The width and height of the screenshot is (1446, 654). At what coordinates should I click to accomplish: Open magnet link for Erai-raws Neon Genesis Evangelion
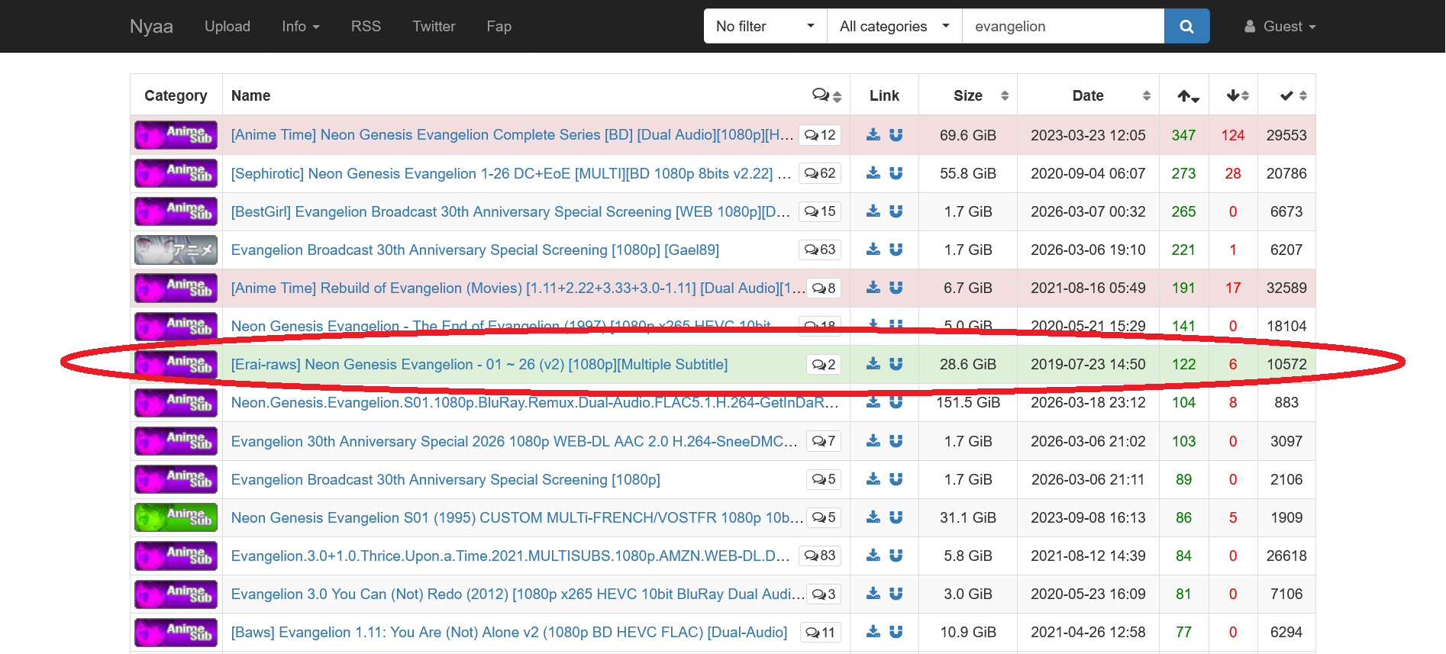coord(896,364)
